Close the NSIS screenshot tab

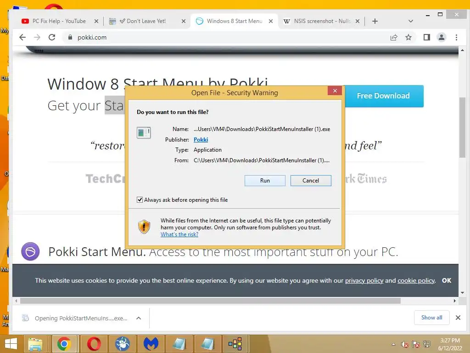[357, 21]
